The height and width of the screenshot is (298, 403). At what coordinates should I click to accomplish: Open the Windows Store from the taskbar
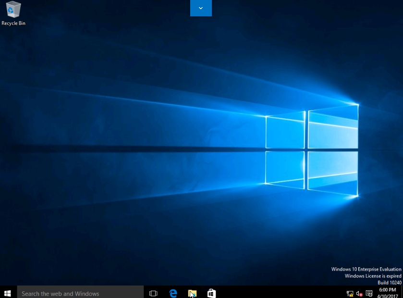(x=211, y=293)
